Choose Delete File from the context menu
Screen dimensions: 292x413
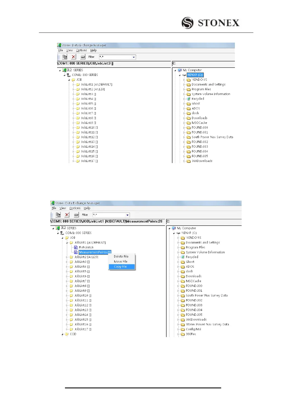[x=121, y=256]
